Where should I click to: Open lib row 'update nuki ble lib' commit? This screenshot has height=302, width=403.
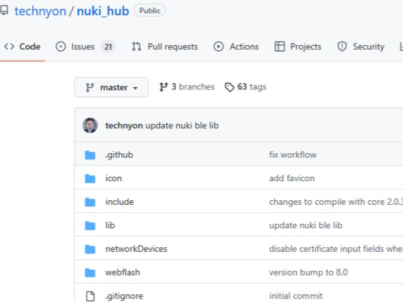(x=306, y=225)
